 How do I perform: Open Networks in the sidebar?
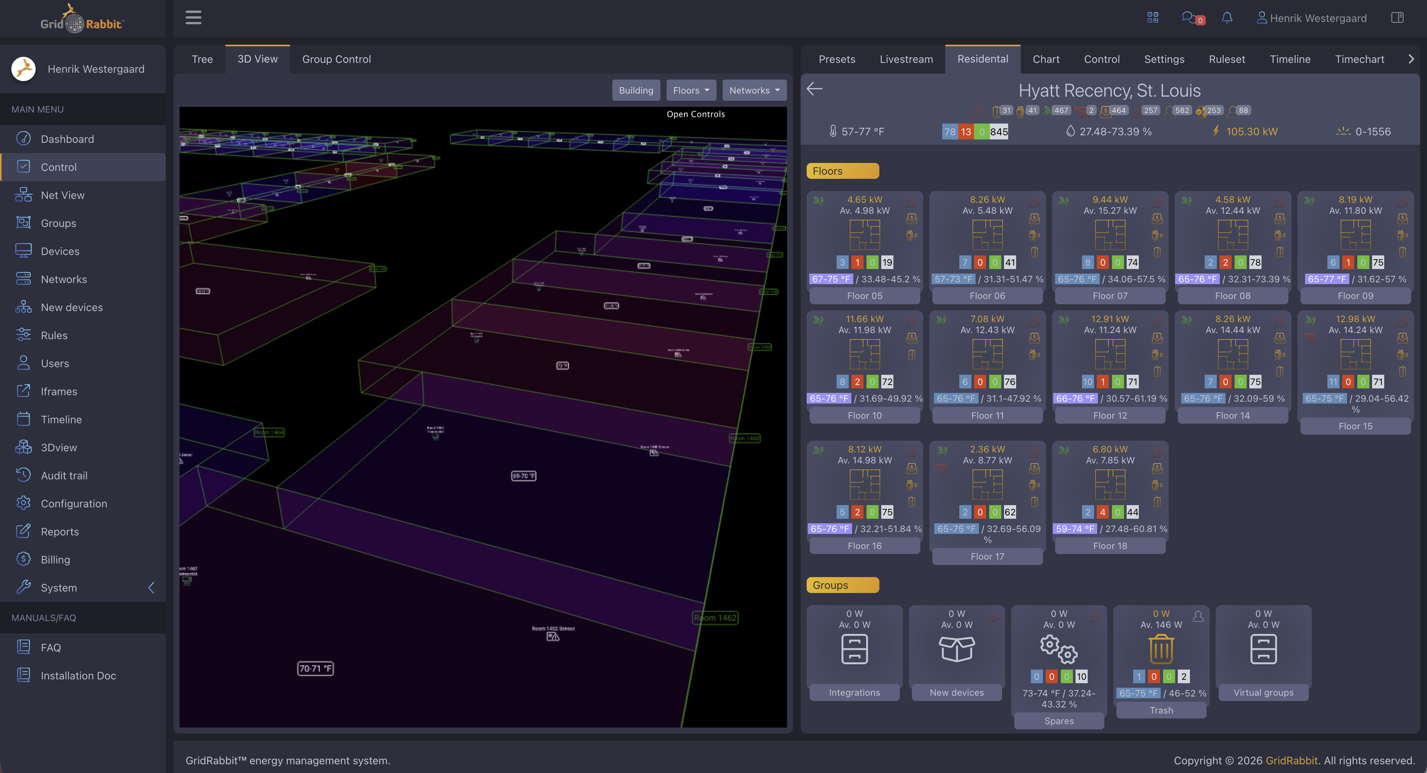83,279
